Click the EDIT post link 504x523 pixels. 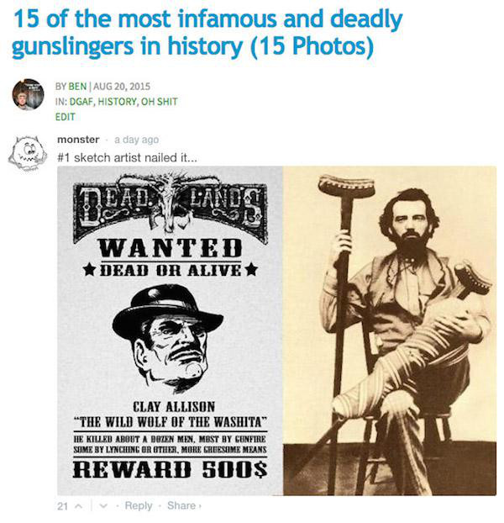pos(65,117)
